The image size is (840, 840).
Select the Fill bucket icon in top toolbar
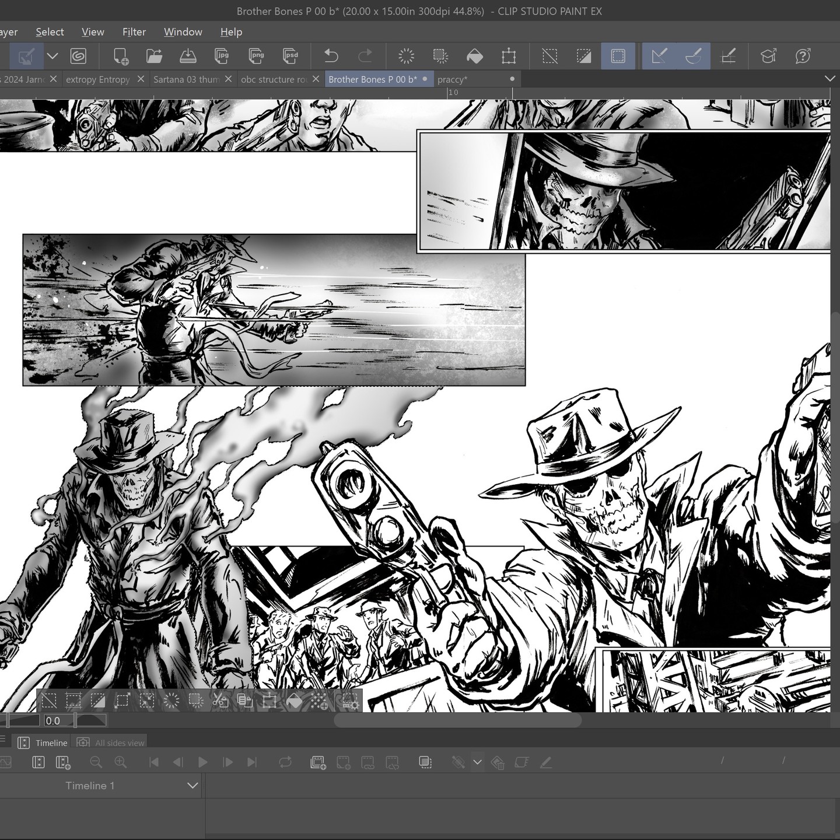[x=475, y=56]
